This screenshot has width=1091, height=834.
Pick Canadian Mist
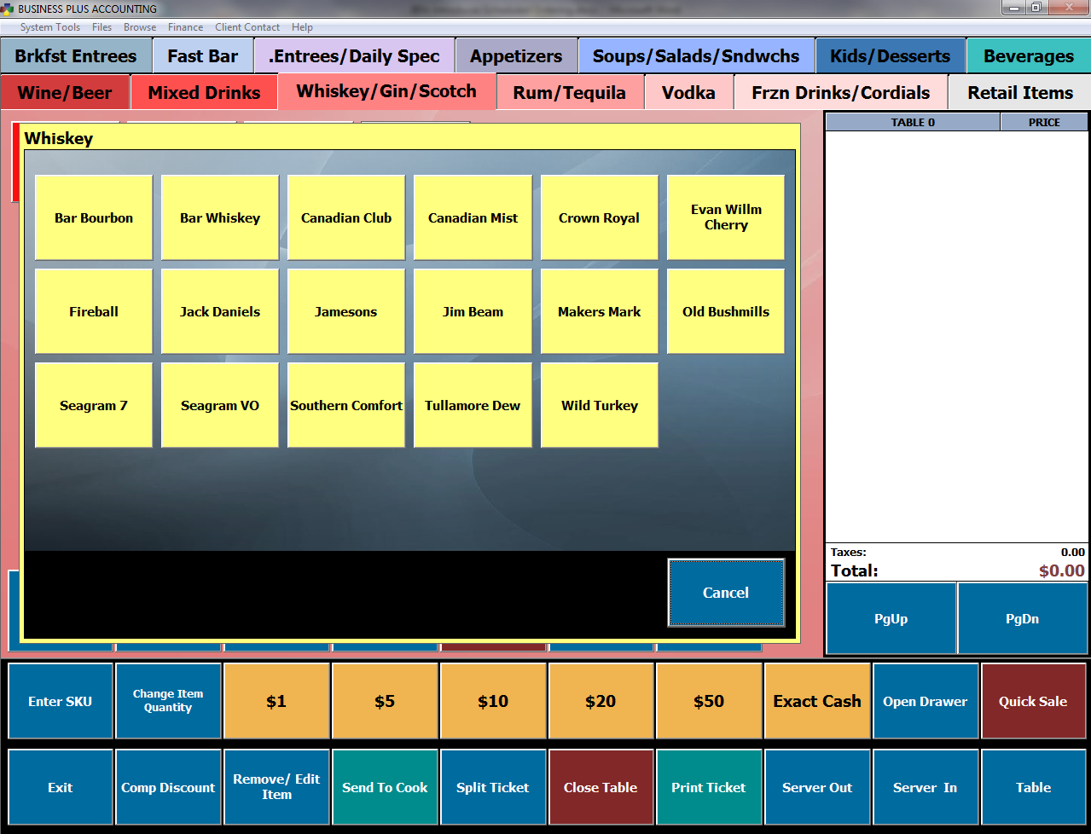(473, 217)
